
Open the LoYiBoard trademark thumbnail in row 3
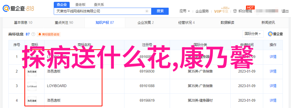pyautogui.click(x=32, y=86)
